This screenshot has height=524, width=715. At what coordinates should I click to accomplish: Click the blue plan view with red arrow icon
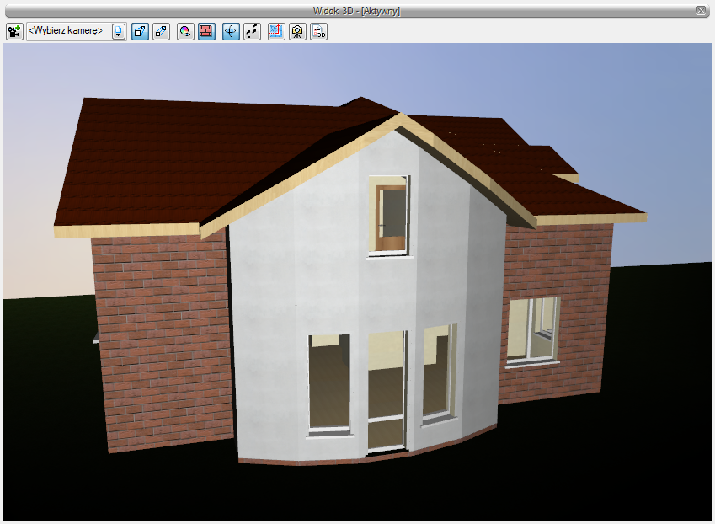[277, 31]
